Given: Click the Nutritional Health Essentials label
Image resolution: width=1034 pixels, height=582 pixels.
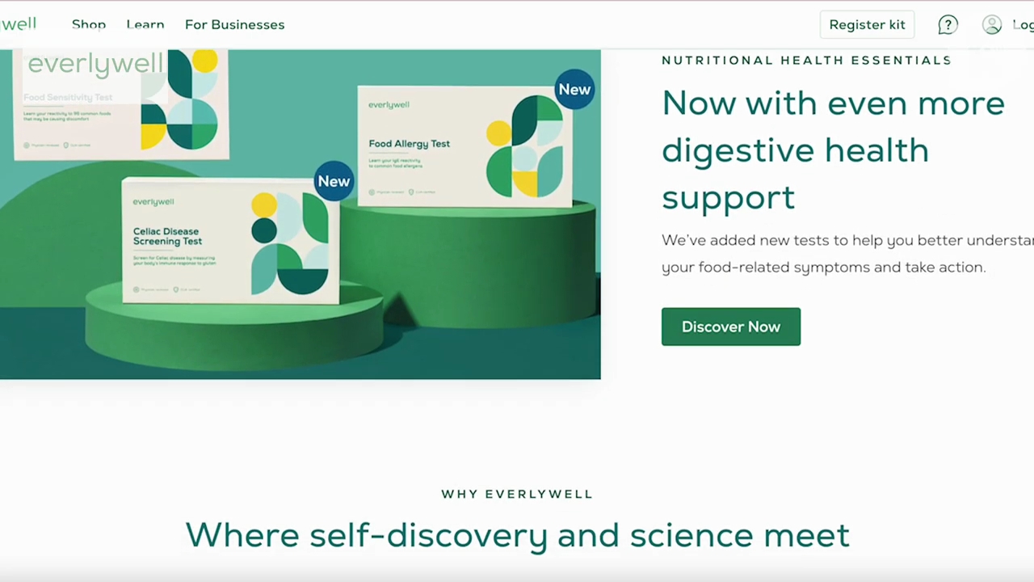Looking at the screenshot, I should pyautogui.click(x=806, y=60).
